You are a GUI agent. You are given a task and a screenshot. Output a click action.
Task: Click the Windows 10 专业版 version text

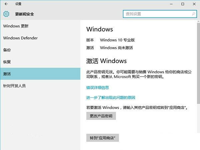pyautogui.click(x=117, y=40)
